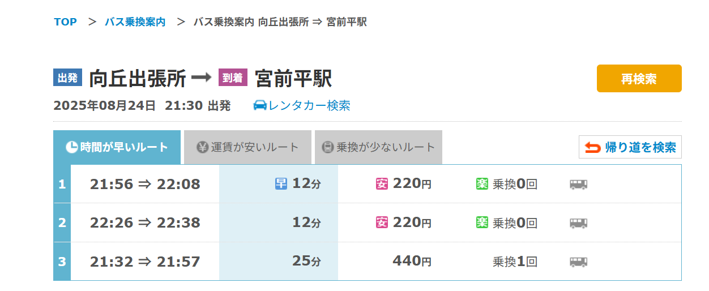Switch to the 運賃が安いルート tab
This screenshot has width=709, height=291.
(x=247, y=147)
